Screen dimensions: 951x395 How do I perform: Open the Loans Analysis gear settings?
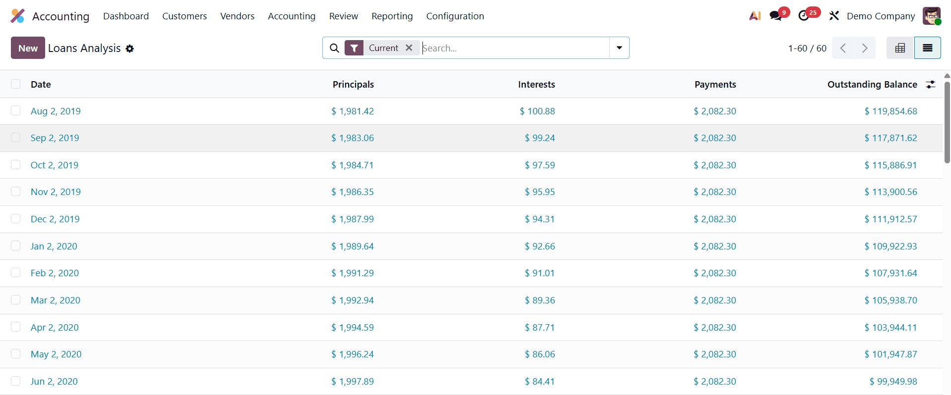click(130, 49)
